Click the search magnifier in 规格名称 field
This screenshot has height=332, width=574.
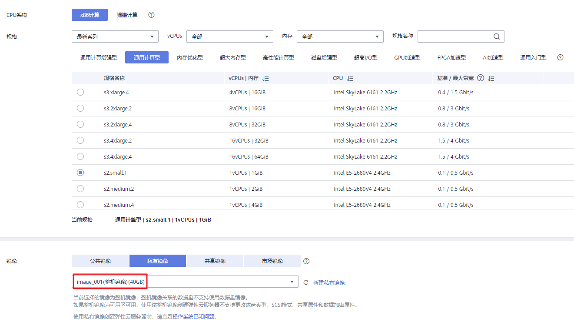pos(497,37)
